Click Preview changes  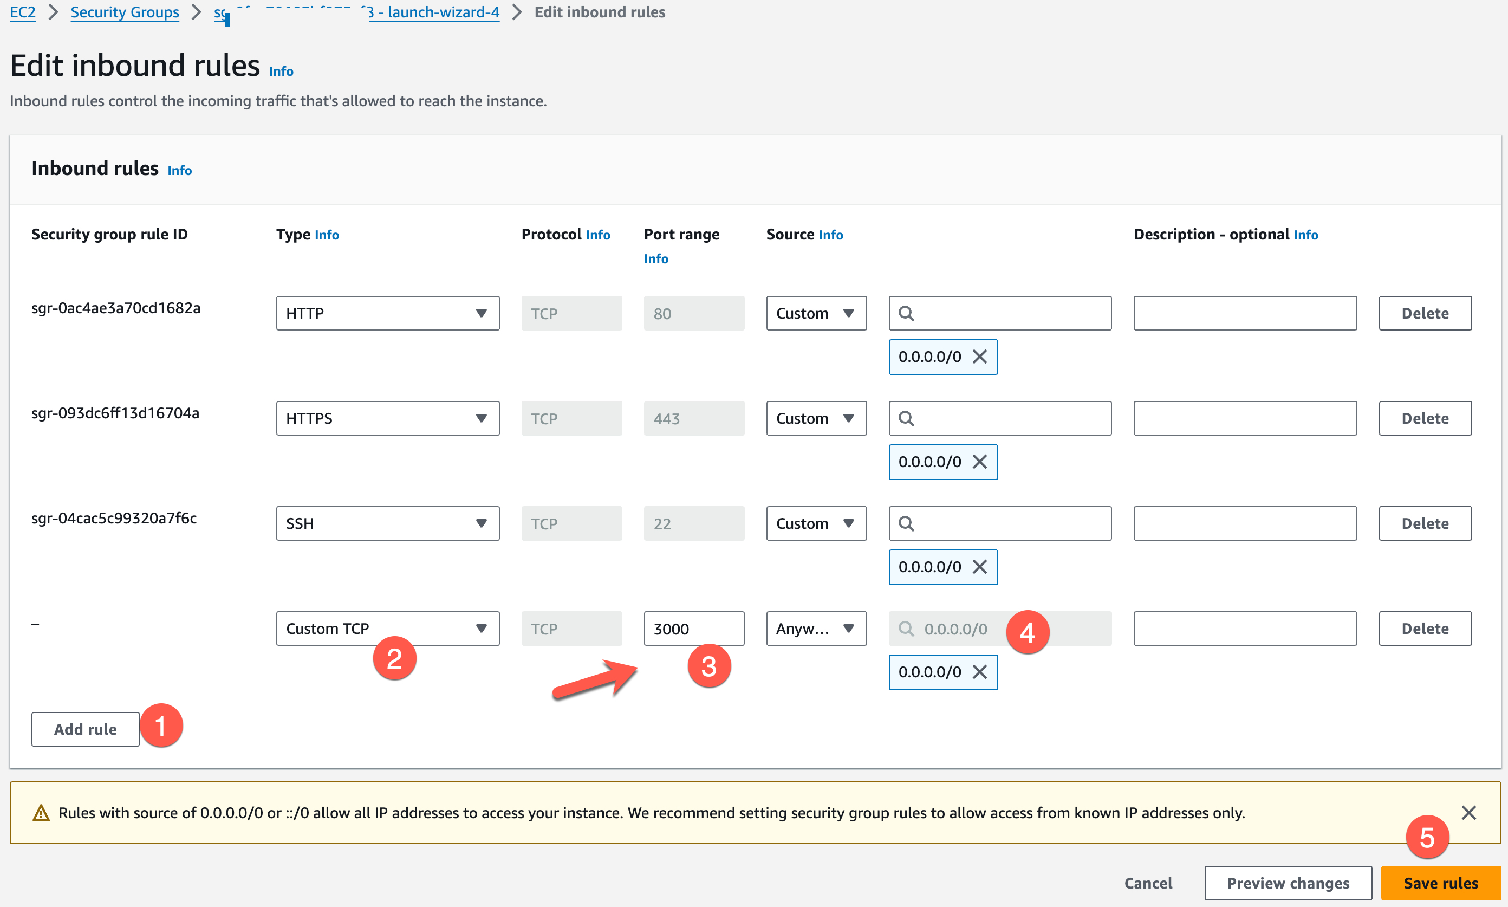click(x=1288, y=883)
